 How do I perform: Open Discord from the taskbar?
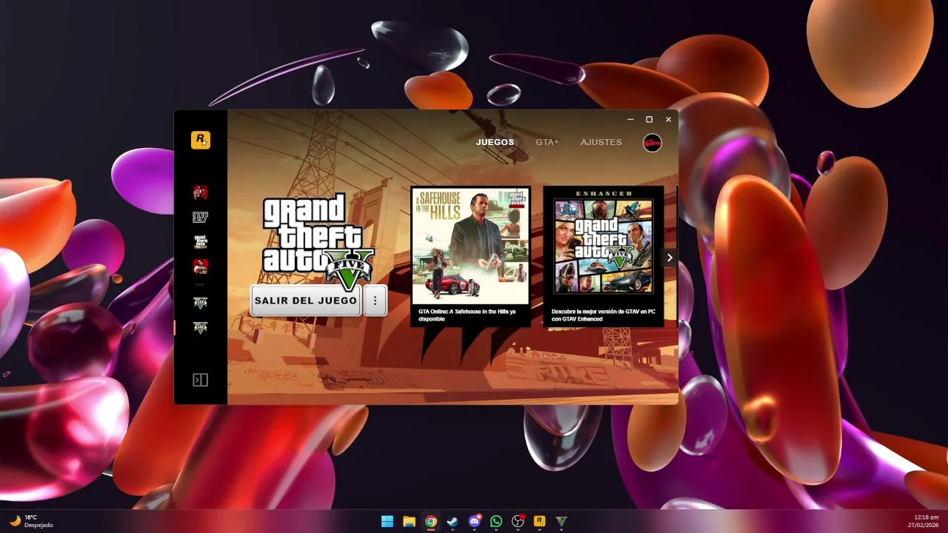[475, 521]
